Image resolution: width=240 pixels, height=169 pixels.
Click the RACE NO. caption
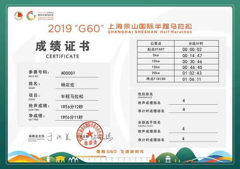click(34, 76)
